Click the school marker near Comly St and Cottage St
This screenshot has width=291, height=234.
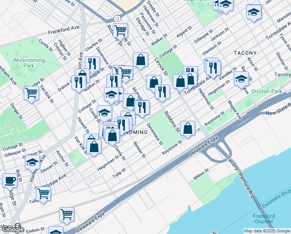tap(105, 113)
